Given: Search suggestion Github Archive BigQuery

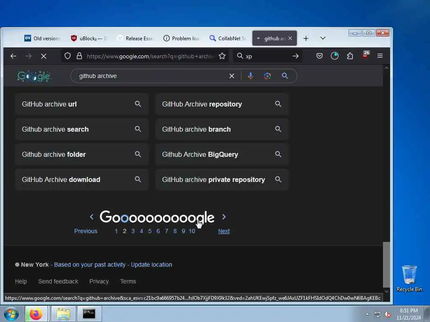Looking at the screenshot, I should pos(222,154).
